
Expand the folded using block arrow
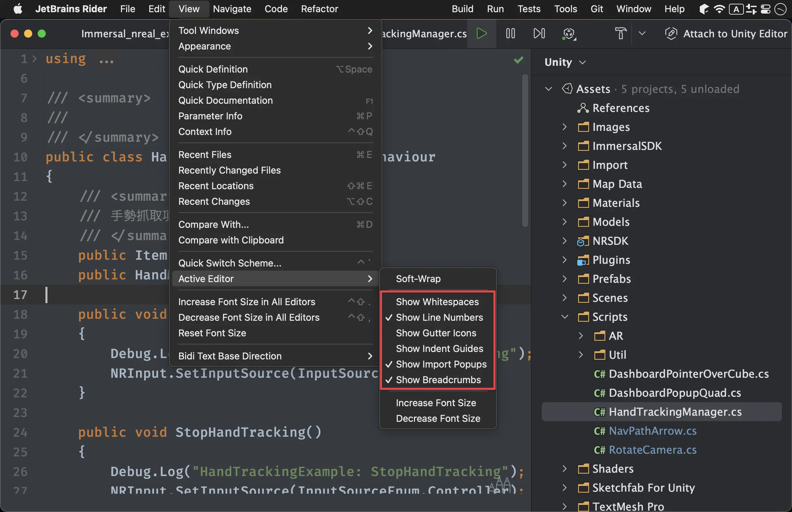pos(34,59)
